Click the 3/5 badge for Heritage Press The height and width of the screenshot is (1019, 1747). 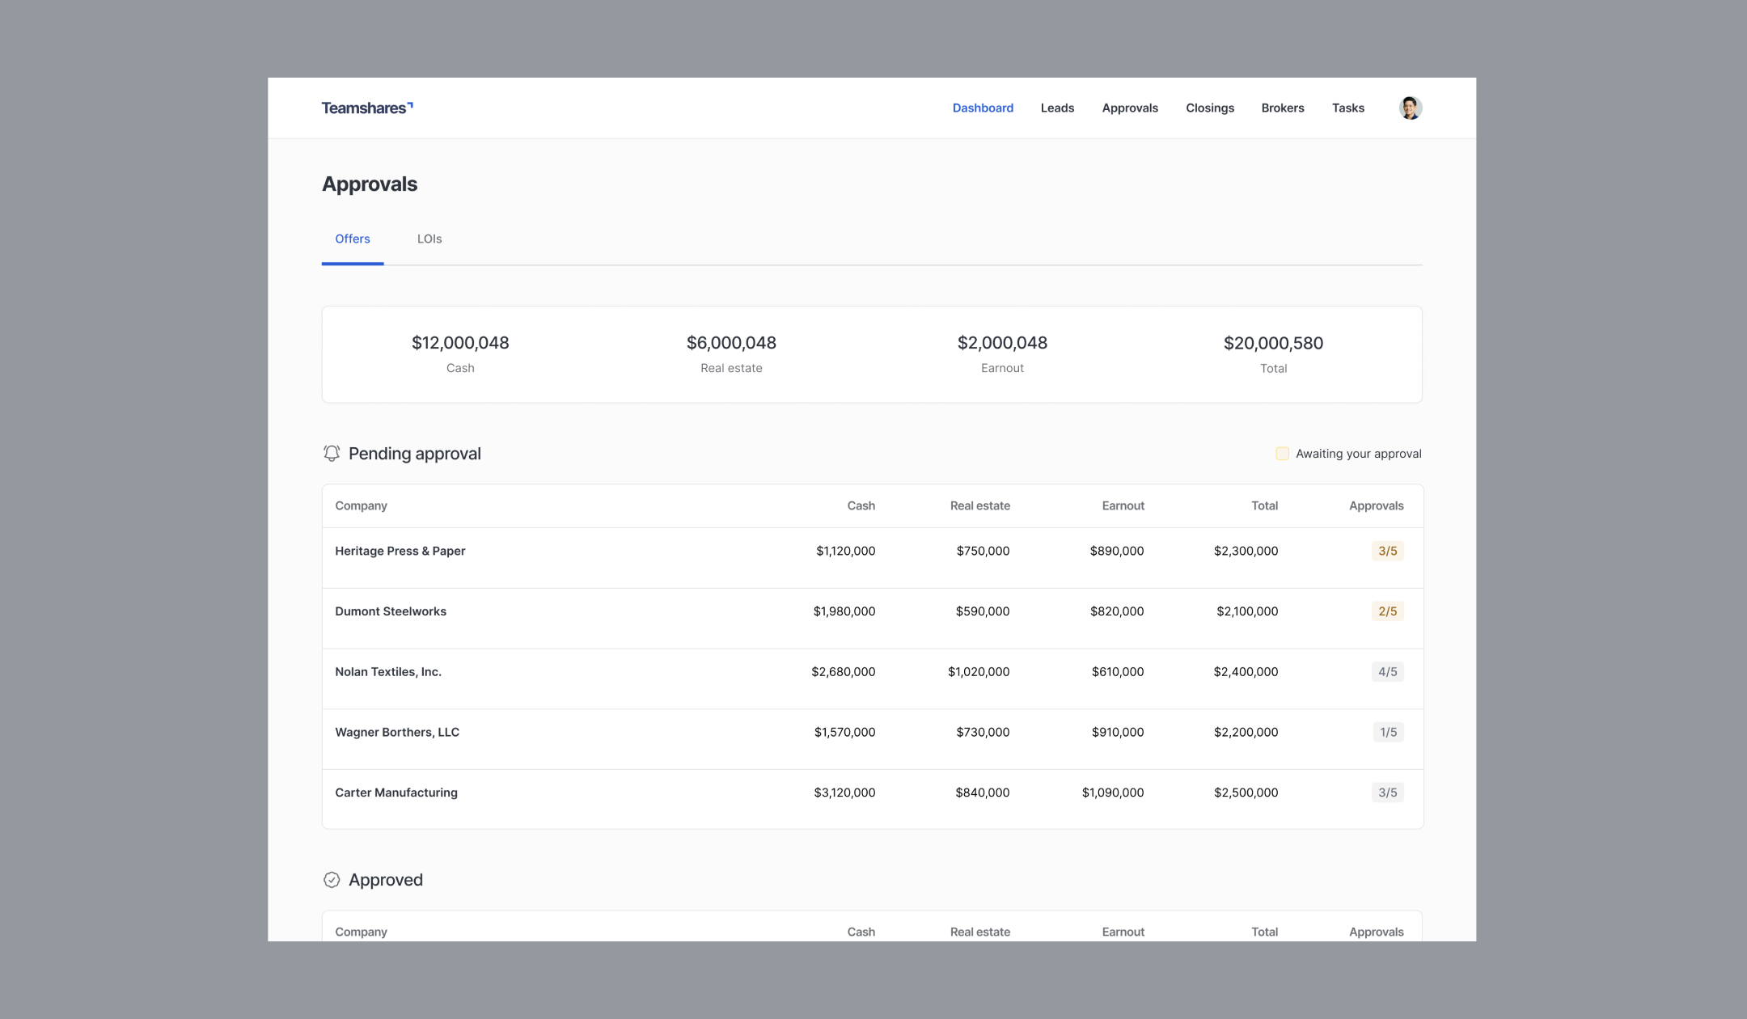[x=1387, y=551]
